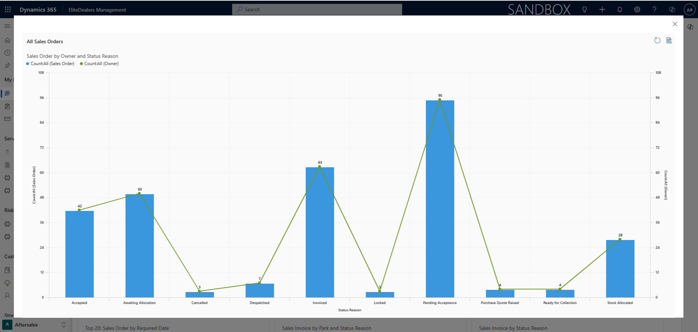
Task: Open the lightbulb assistant icon in the header
Action: (585, 9)
